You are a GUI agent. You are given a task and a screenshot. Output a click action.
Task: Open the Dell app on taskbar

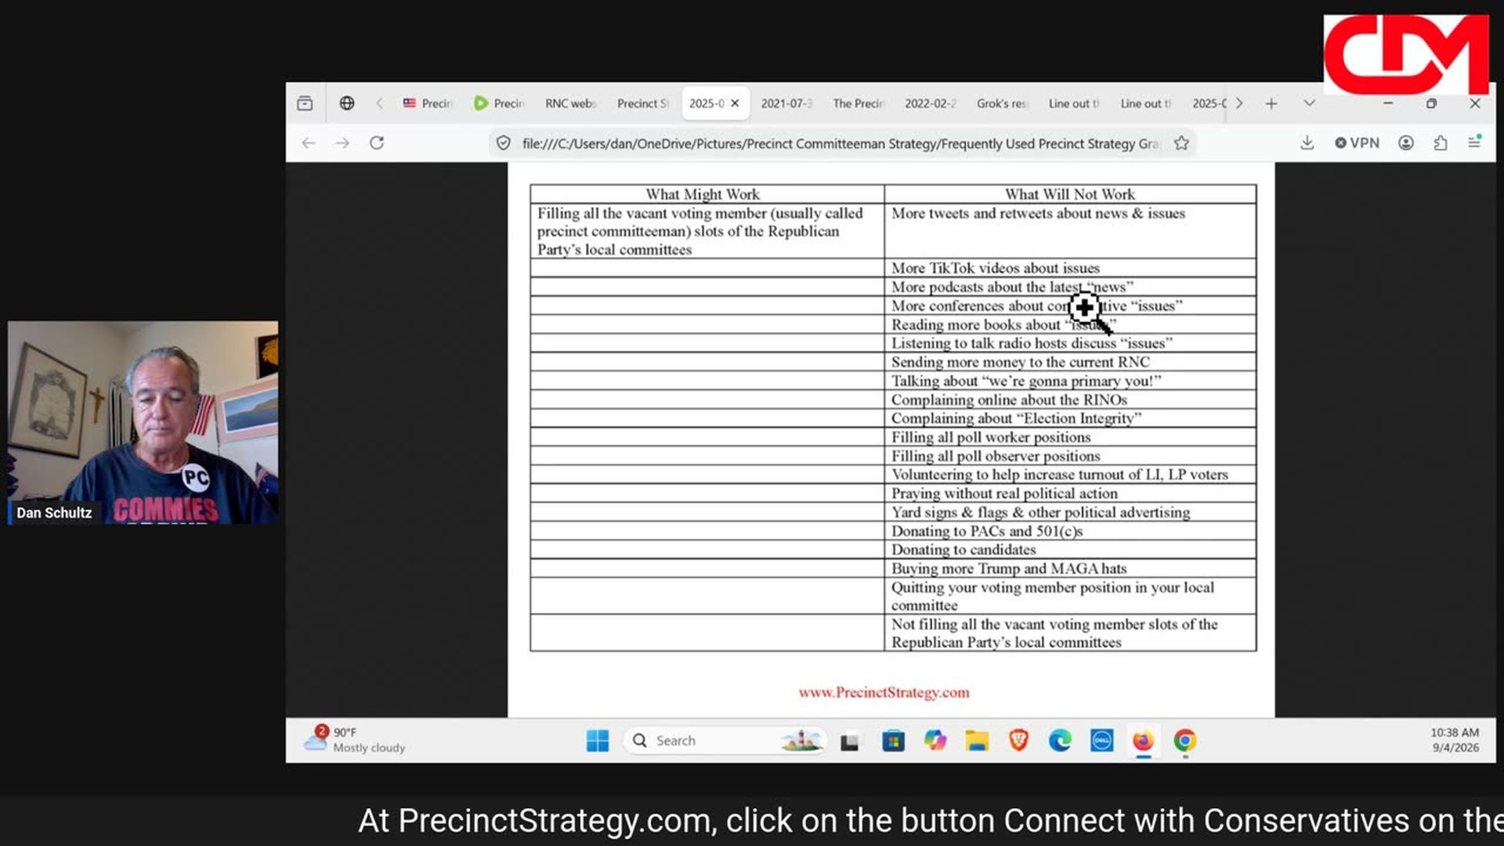click(1102, 741)
